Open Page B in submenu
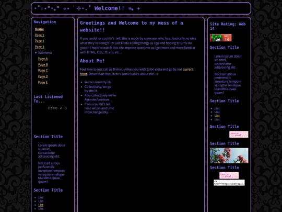Screen dimensions: 282x212 pos(43,65)
